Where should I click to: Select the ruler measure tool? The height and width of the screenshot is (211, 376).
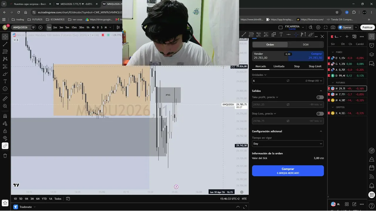(x=5, y=98)
